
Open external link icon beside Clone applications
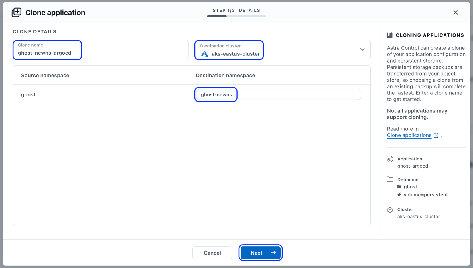pyautogui.click(x=436, y=136)
